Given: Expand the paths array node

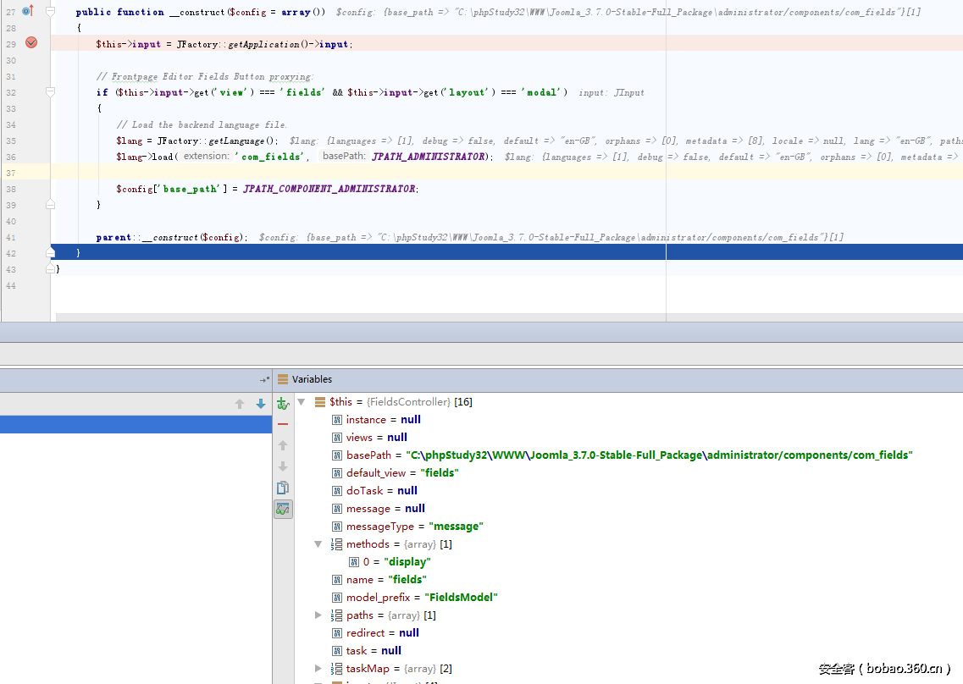Looking at the screenshot, I should [318, 615].
